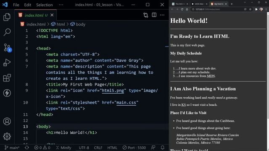The width and height of the screenshot is (269, 151).
Task: Go forward in the browser
Action: pos(177,9)
